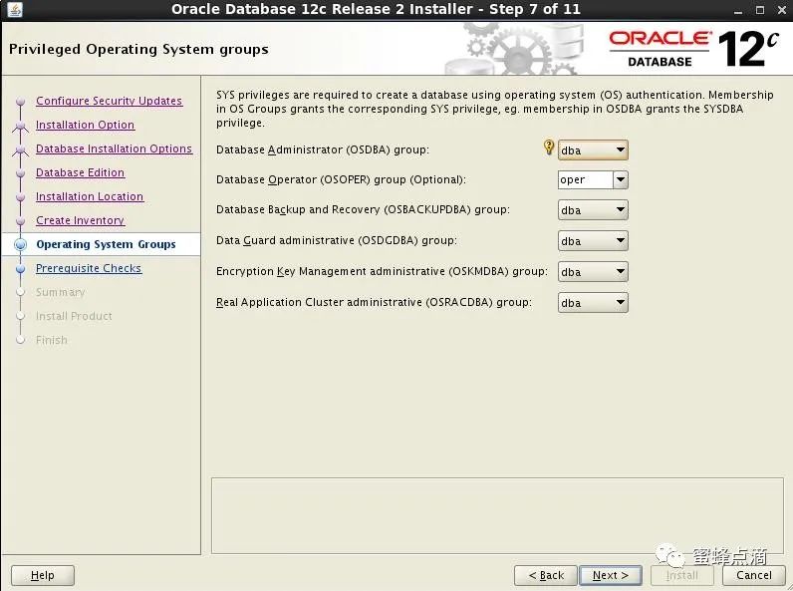
Task: Open the OSBACKUPDBA group dropdown
Action: (x=593, y=210)
